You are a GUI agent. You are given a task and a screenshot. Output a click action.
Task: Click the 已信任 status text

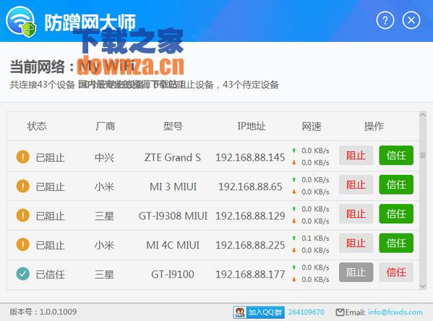tap(51, 275)
